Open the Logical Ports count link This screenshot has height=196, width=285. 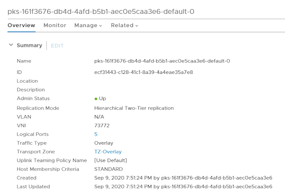tap(96, 134)
